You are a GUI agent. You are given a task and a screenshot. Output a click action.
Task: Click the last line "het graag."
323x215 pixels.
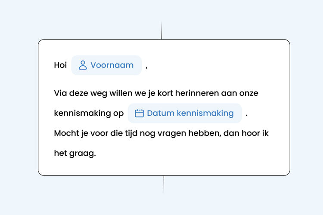[x=75, y=153]
